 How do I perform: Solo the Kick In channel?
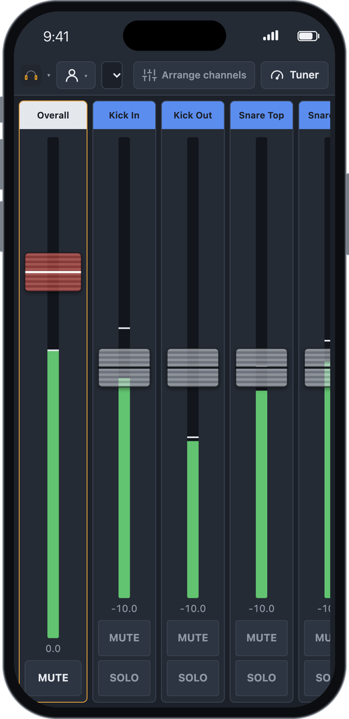124,677
